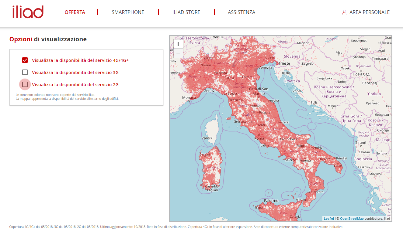Open the SMARTPHONE menu
Image resolution: width=403 pixels, height=234 pixels.
pyautogui.click(x=128, y=12)
